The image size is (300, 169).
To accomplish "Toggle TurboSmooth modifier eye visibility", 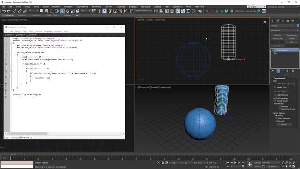I will tap(273, 50).
